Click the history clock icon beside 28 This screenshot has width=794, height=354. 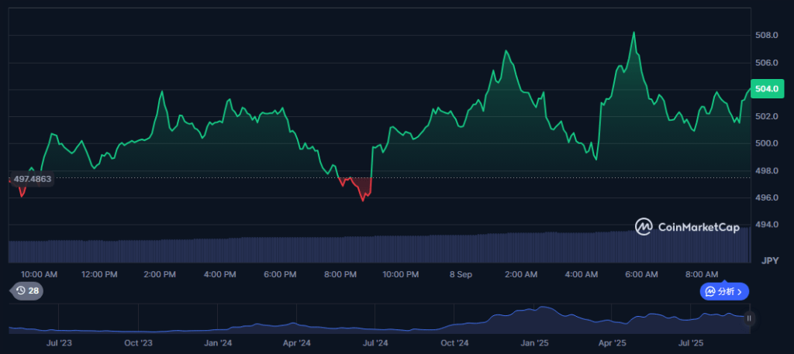[x=21, y=290]
